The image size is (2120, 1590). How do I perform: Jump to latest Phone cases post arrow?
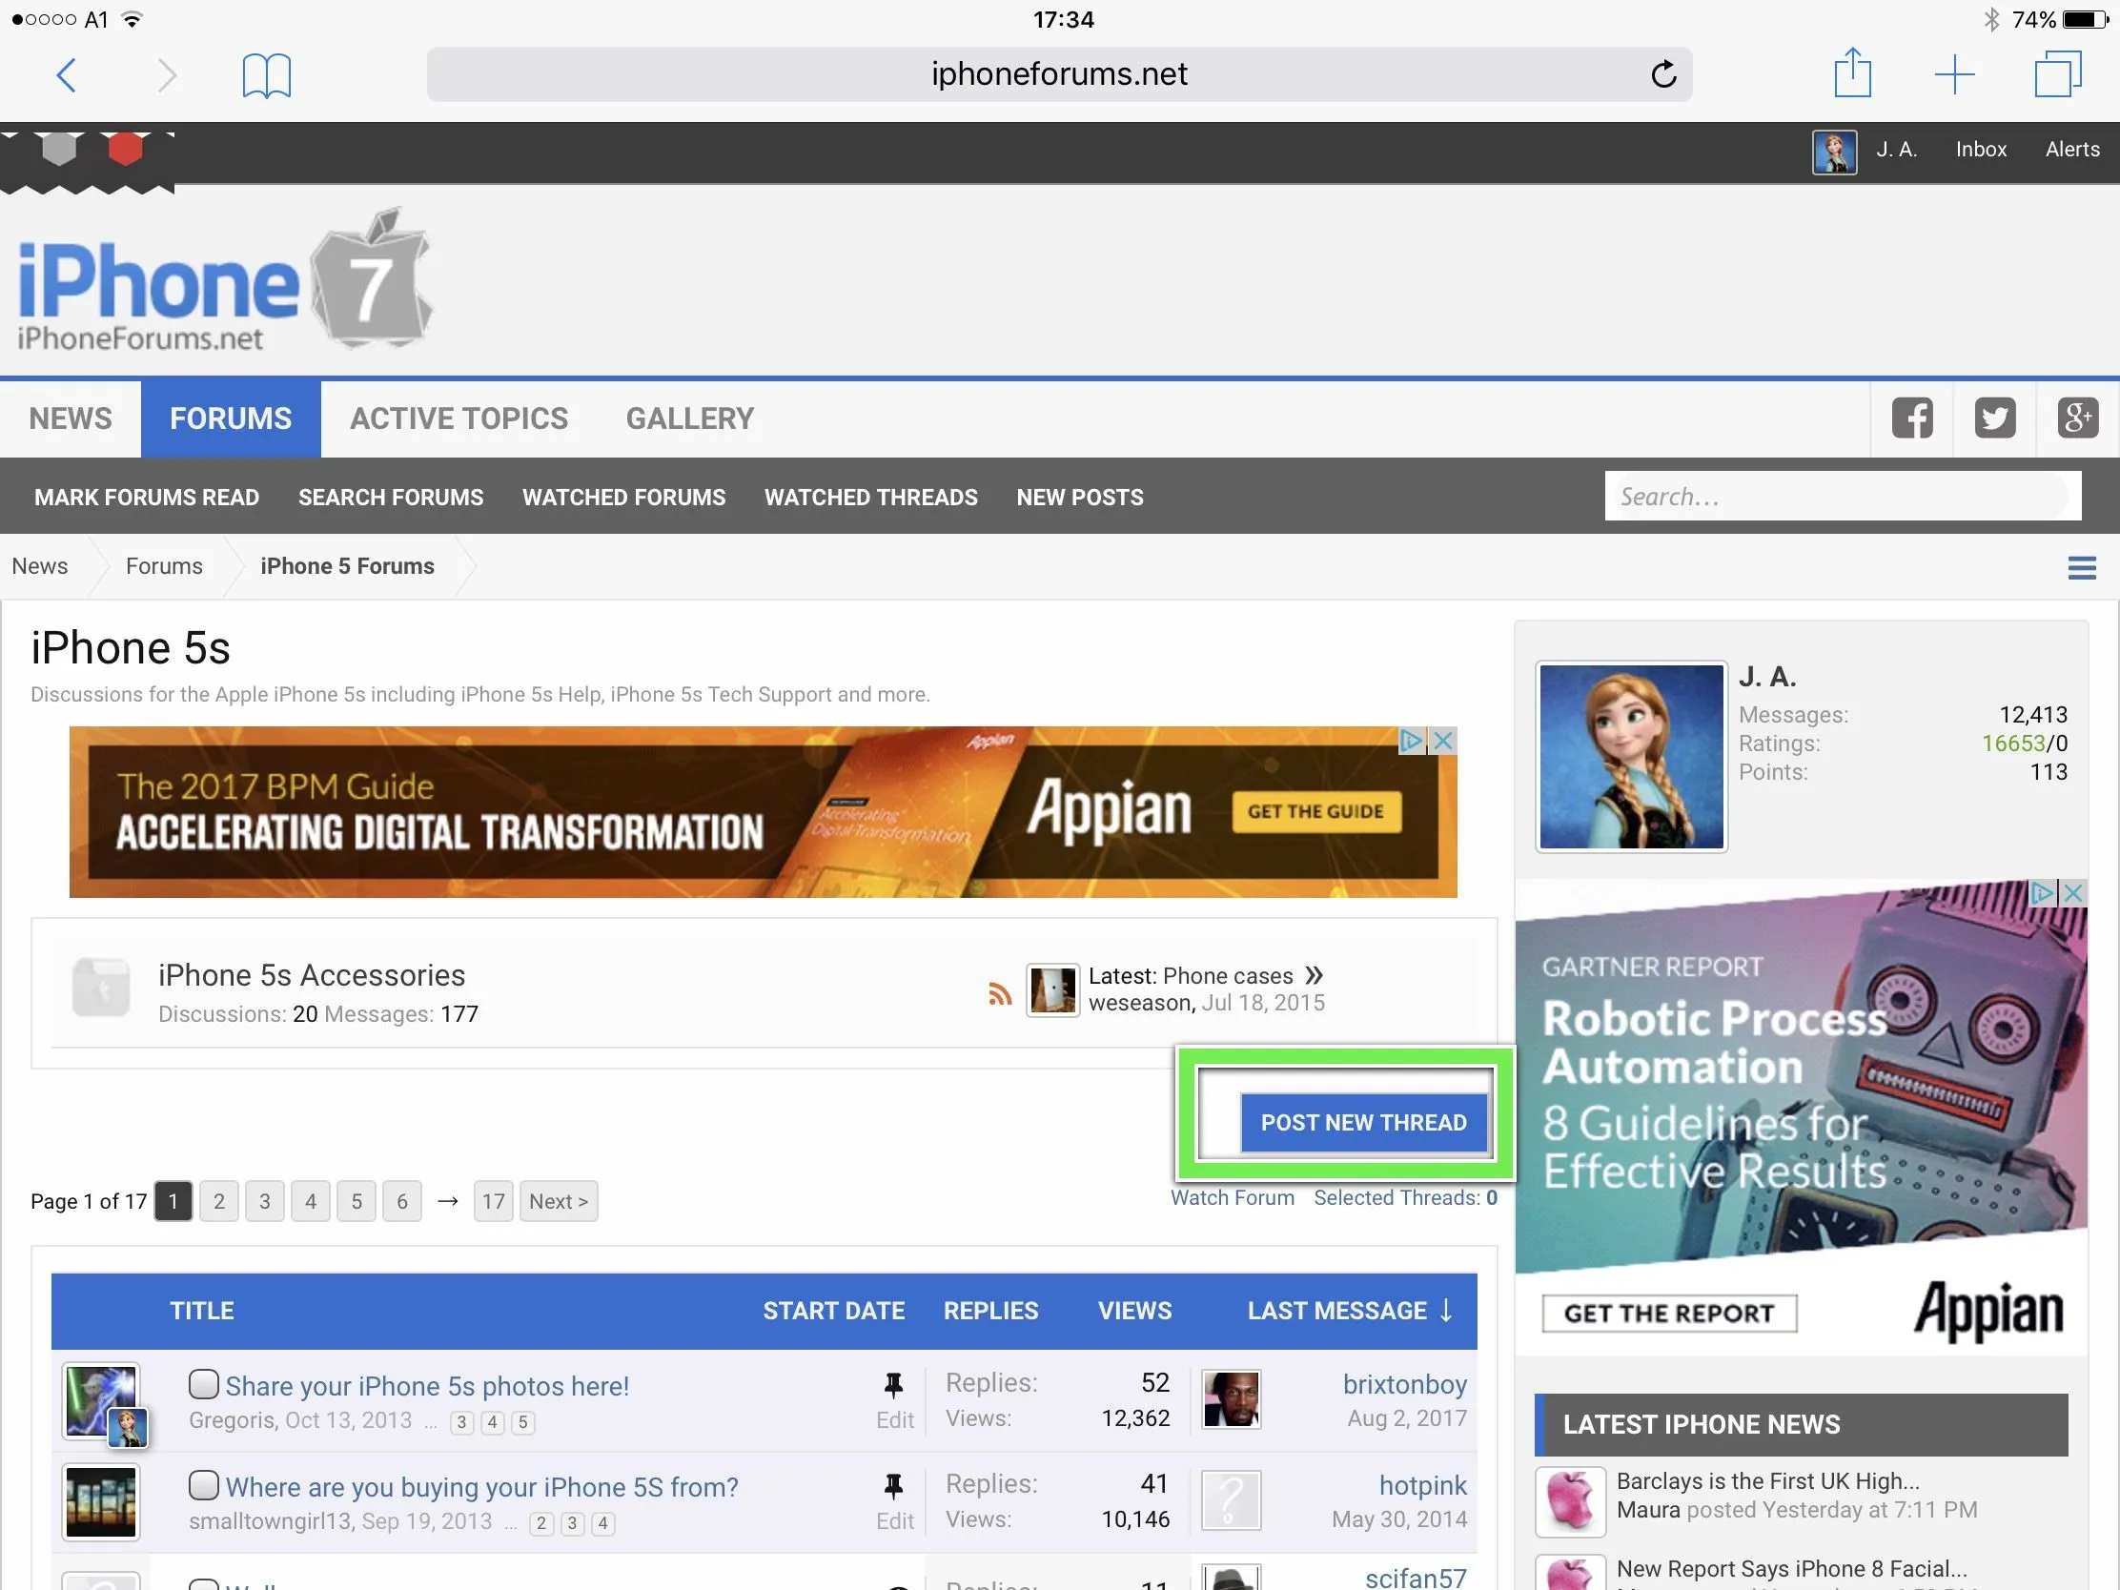(1314, 976)
